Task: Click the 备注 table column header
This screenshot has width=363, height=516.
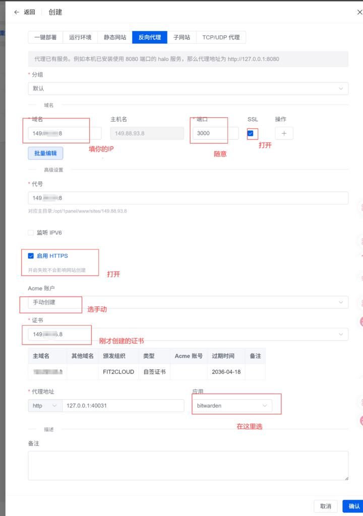Action: pyautogui.click(x=255, y=356)
